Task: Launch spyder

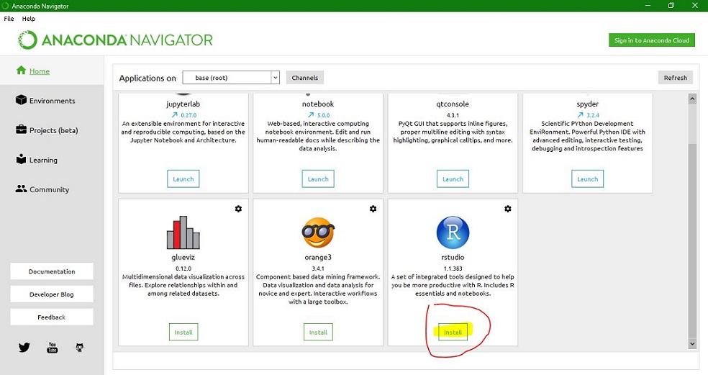Action: (x=587, y=179)
